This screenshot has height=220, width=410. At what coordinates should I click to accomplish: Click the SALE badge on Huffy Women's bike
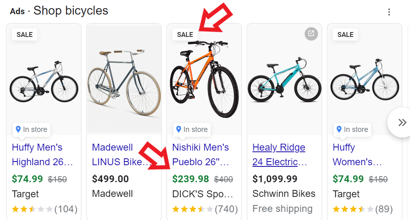pos(346,35)
